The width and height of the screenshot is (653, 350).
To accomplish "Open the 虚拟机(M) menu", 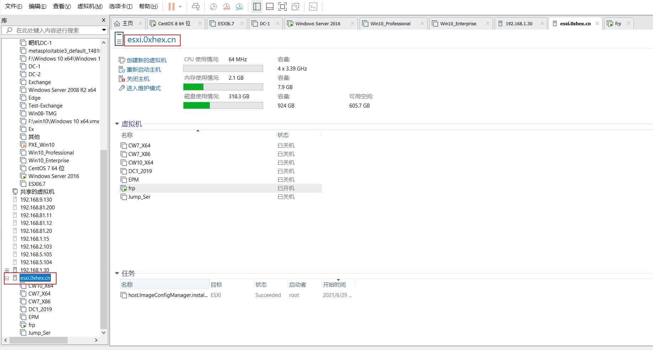I will point(90,6).
